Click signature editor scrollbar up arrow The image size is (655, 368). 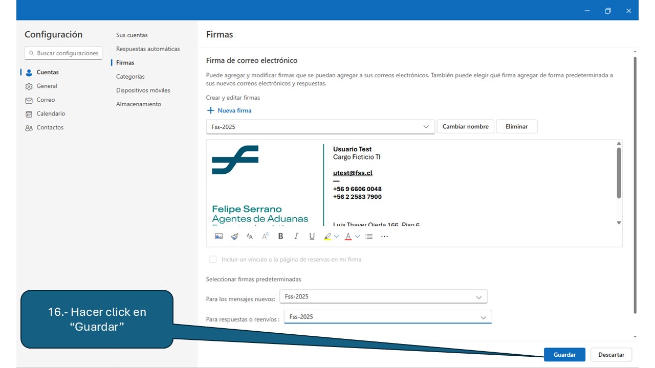pos(619,144)
